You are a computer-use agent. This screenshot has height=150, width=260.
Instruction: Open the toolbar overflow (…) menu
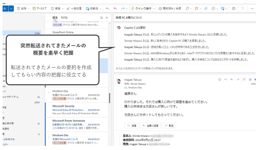click(252, 8)
